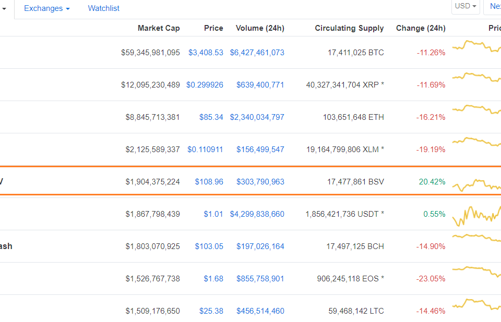Open XRP price link $0.299926
501x322 pixels.
pyautogui.click(x=205, y=85)
